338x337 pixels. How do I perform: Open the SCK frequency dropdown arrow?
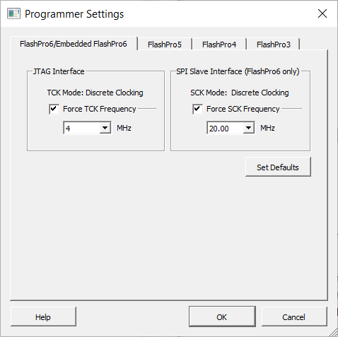(248, 128)
